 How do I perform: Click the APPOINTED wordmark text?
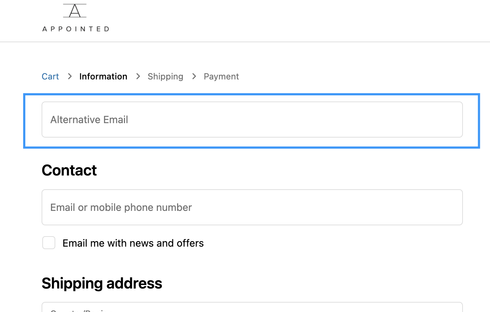[76, 29]
